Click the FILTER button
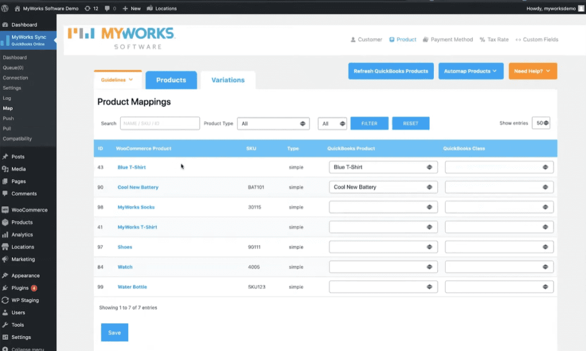This screenshot has width=586, height=351. coord(369,123)
